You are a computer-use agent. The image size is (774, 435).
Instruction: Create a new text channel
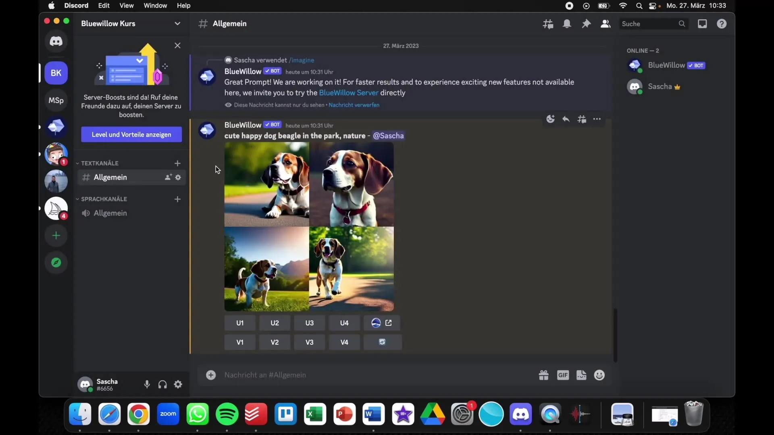coord(177,163)
